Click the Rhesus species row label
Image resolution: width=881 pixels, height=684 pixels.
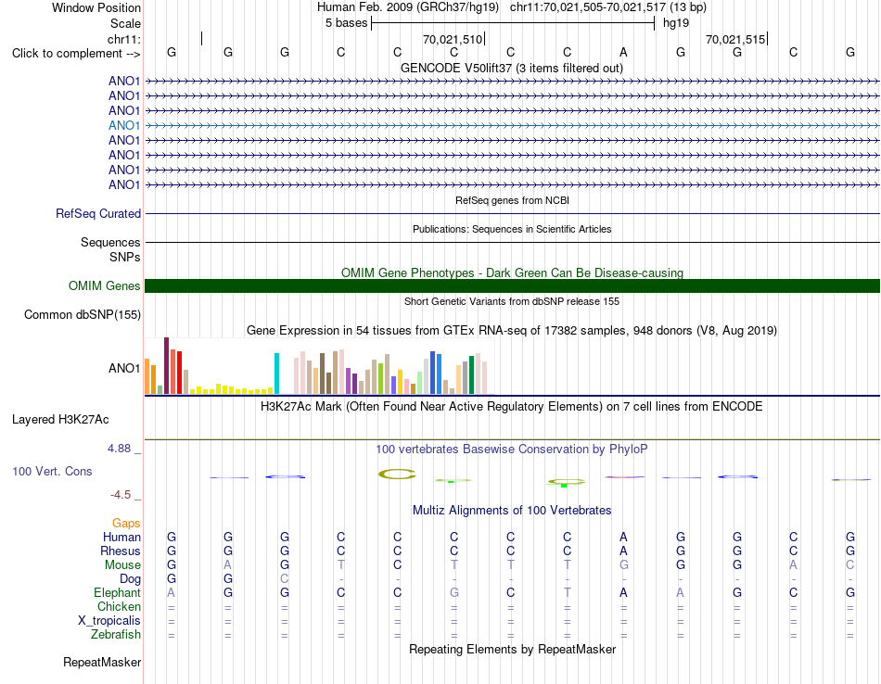121,551
